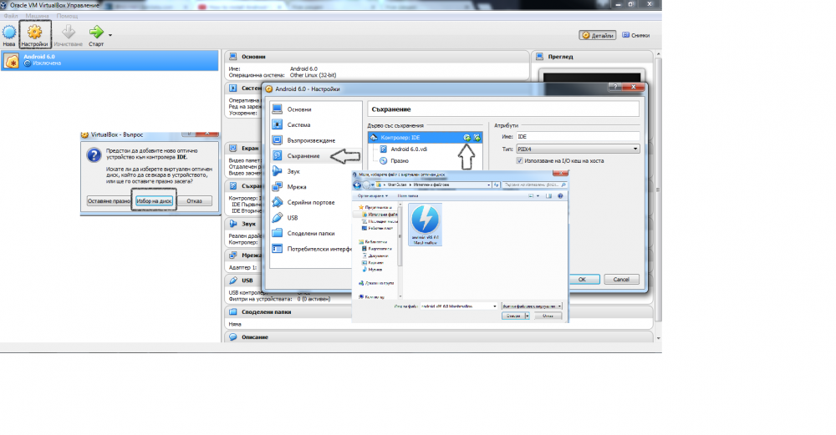
Task: Open the file type filter dropdown
Action: (x=532, y=306)
